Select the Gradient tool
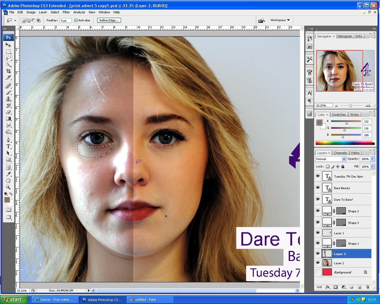Viewport: 380px width, 304px height. [x=8, y=118]
